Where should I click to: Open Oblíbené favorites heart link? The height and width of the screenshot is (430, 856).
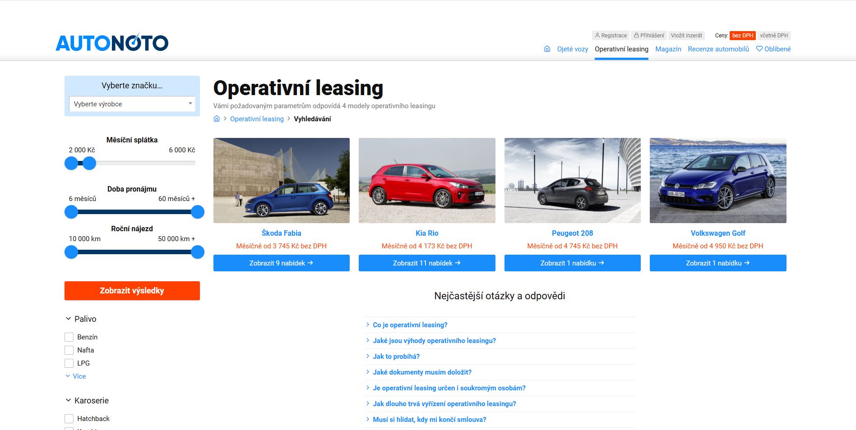pos(773,49)
